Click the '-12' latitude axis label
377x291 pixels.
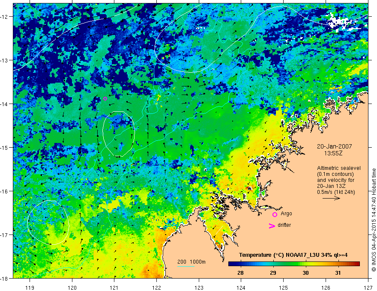pos(4,17)
